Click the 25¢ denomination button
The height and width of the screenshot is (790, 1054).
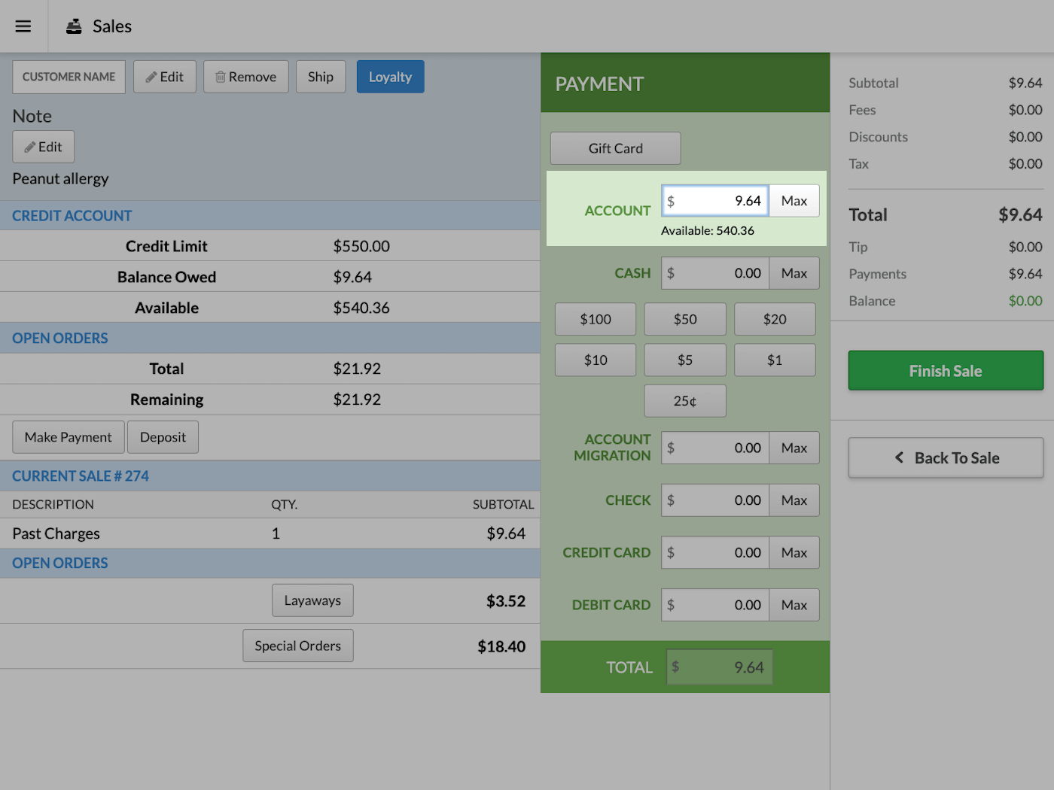click(x=684, y=400)
